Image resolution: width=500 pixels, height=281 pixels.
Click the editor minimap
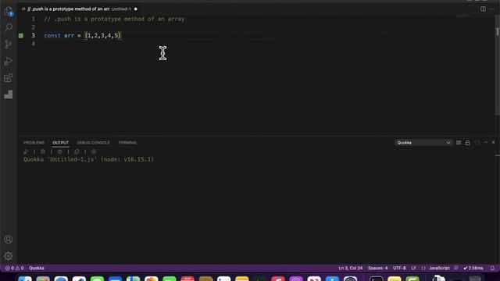[463, 16]
